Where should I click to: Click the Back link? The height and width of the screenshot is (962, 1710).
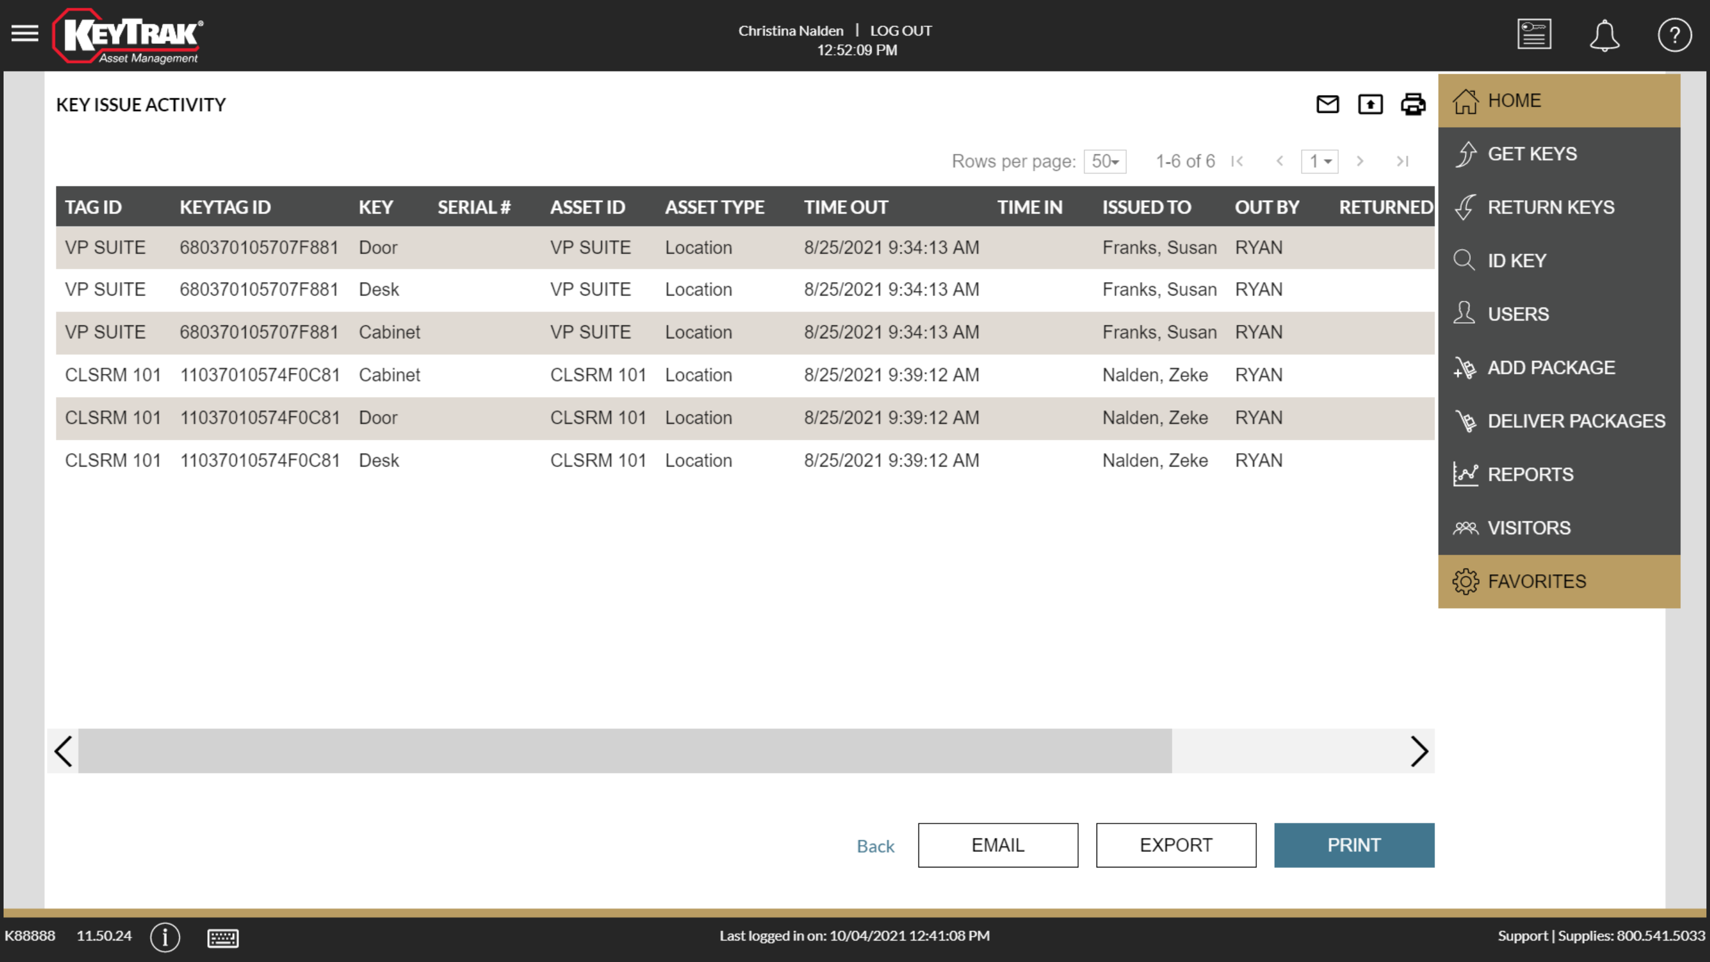coord(875,846)
